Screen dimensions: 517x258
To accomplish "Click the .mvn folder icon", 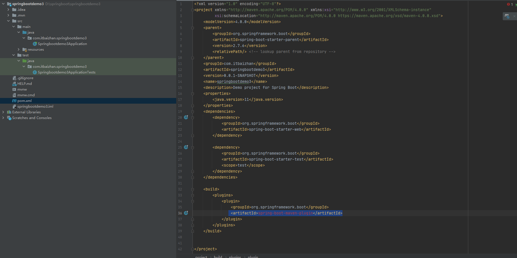I will [14, 15].
